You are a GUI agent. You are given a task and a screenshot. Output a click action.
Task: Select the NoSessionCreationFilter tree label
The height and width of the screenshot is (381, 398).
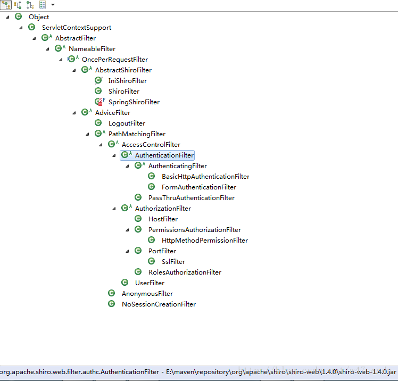tap(159, 304)
